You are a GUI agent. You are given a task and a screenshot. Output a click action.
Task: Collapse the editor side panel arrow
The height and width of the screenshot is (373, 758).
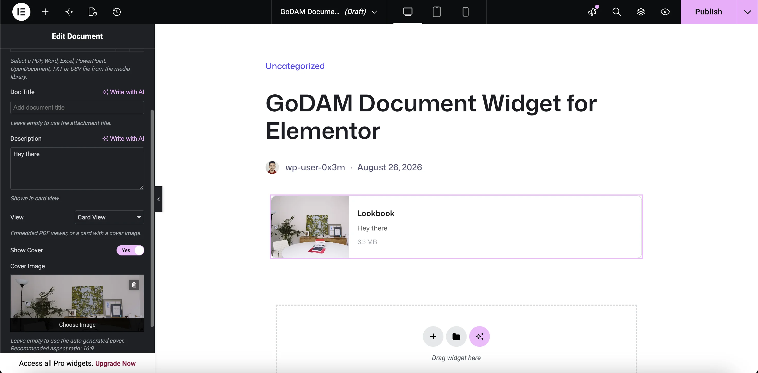coord(159,199)
